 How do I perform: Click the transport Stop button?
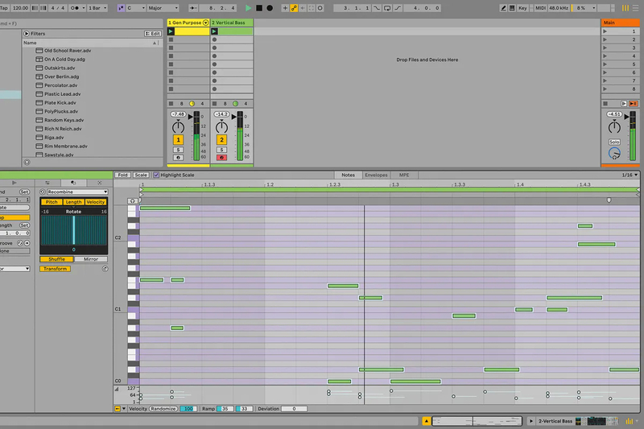click(259, 8)
